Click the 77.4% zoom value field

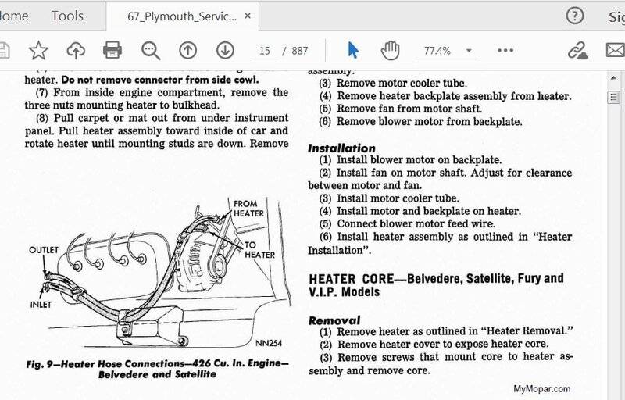coord(437,51)
